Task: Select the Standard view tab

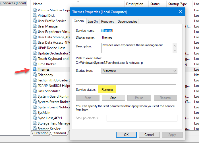Action: (x=59, y=133)
